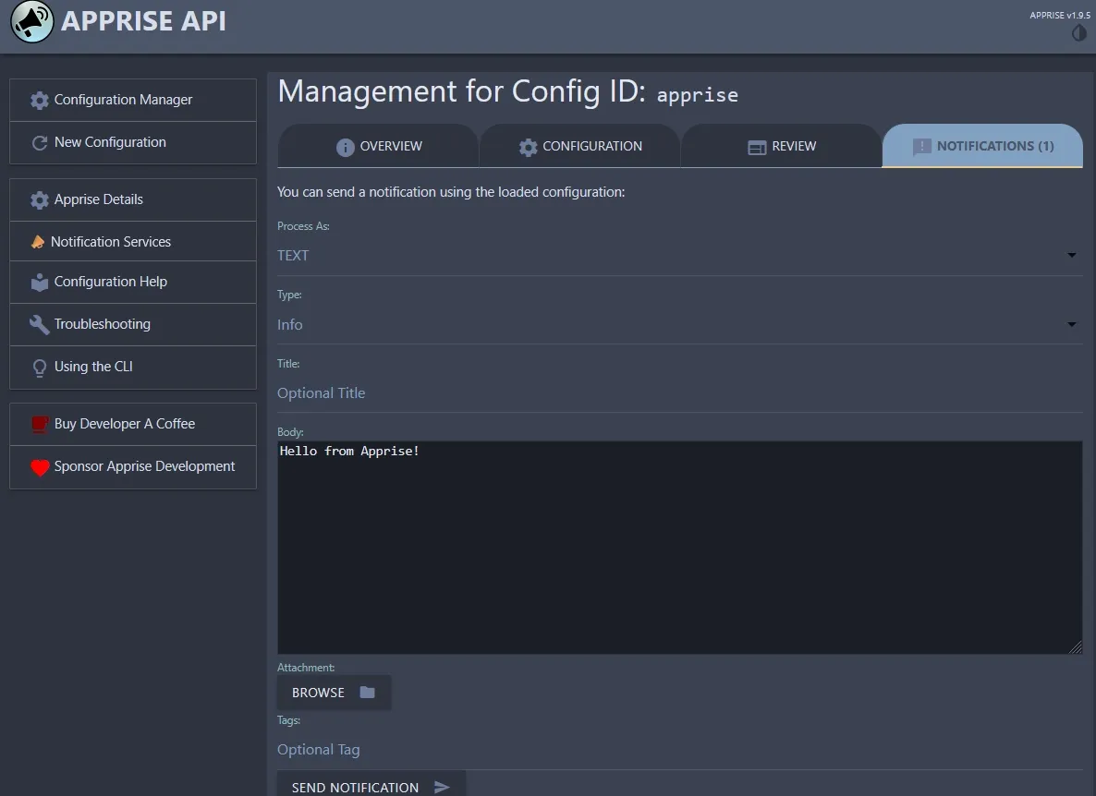Click the Sponsor heart icon

[x=40, y=467]
